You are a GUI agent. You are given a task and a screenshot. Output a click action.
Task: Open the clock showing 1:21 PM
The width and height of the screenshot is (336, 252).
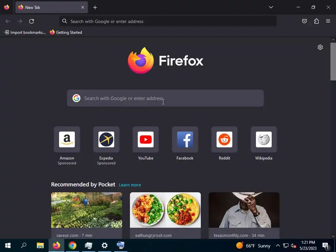click(308, 245)
